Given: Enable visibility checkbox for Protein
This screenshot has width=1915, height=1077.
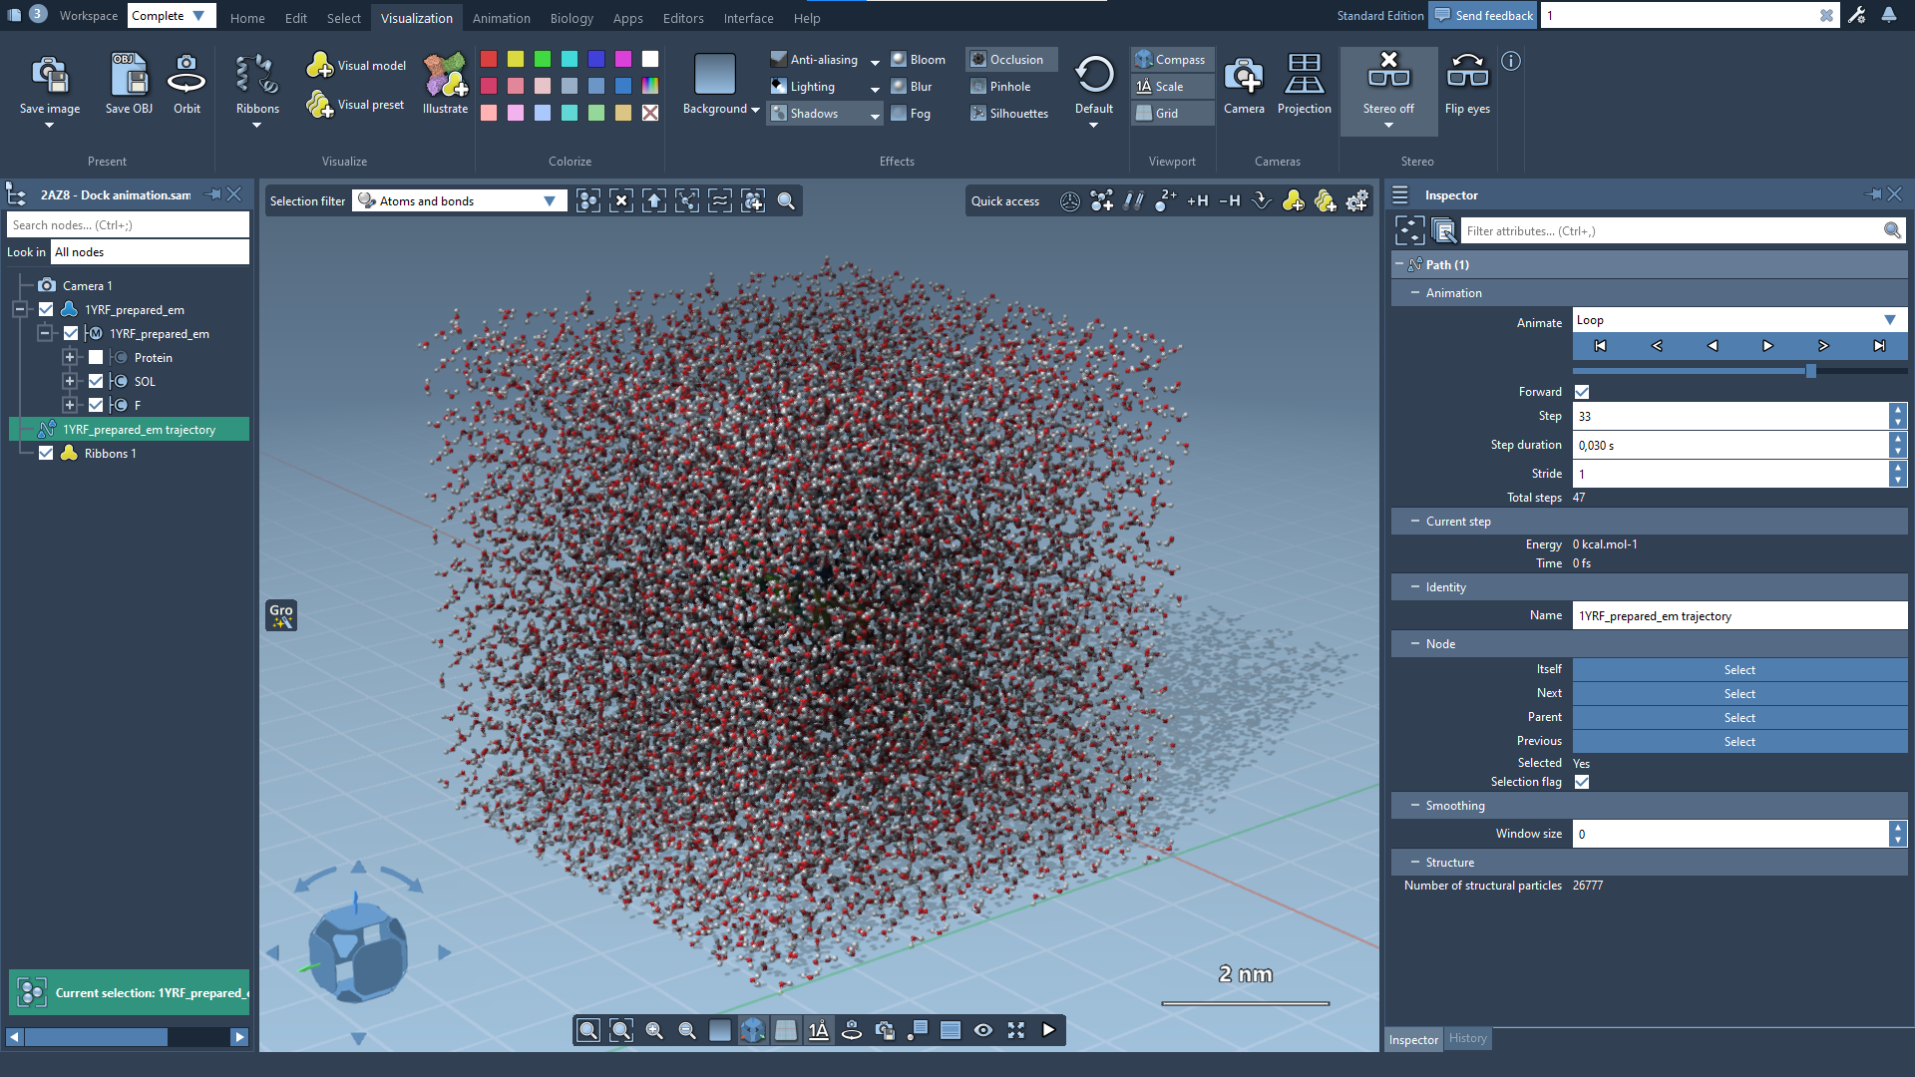Looking at the screenshot, I should click(x=96, y=358).
